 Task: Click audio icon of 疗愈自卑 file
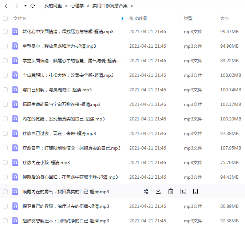click(15, 148)
